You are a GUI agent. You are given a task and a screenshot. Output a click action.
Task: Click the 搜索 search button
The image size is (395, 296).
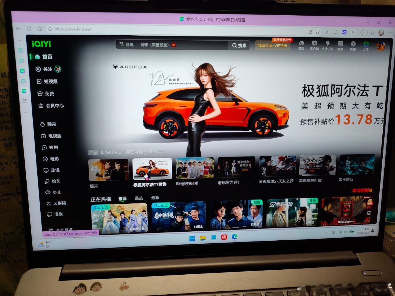pos(239,45)
